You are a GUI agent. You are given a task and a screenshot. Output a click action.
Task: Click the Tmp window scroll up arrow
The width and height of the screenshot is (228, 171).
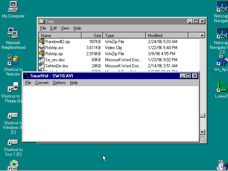[202, 36]
